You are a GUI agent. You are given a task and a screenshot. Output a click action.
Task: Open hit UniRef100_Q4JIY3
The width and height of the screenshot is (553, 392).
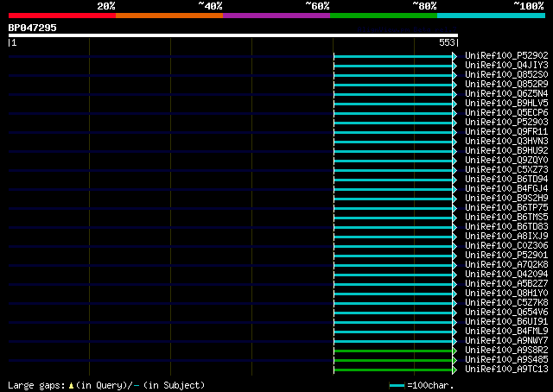506,66
